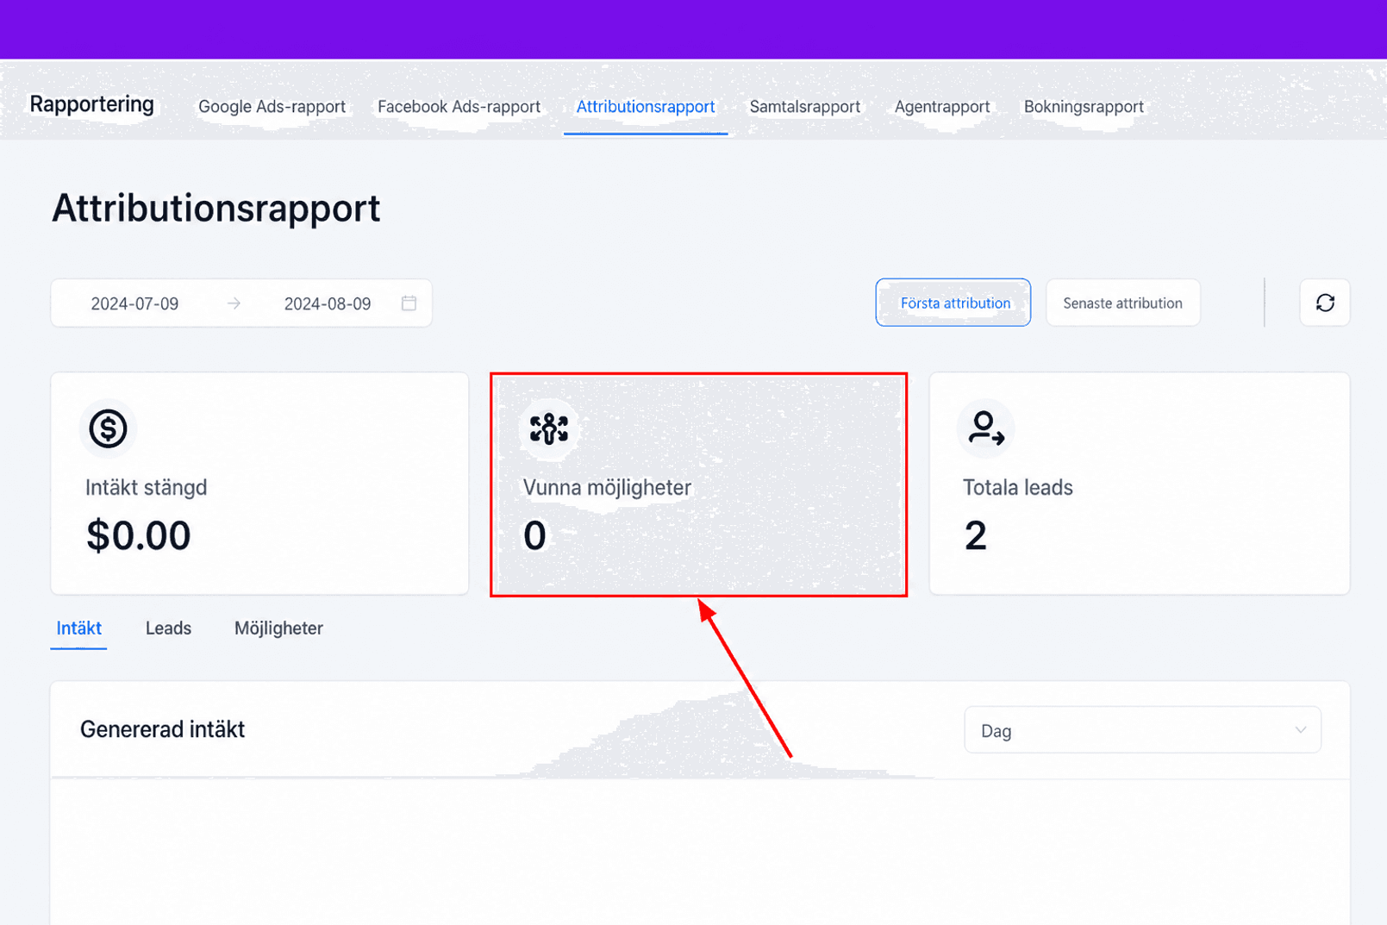The image size is (1387, 925).
Task: Click the end date 2024-08-09 field
Action: click(x=328, y=303)
